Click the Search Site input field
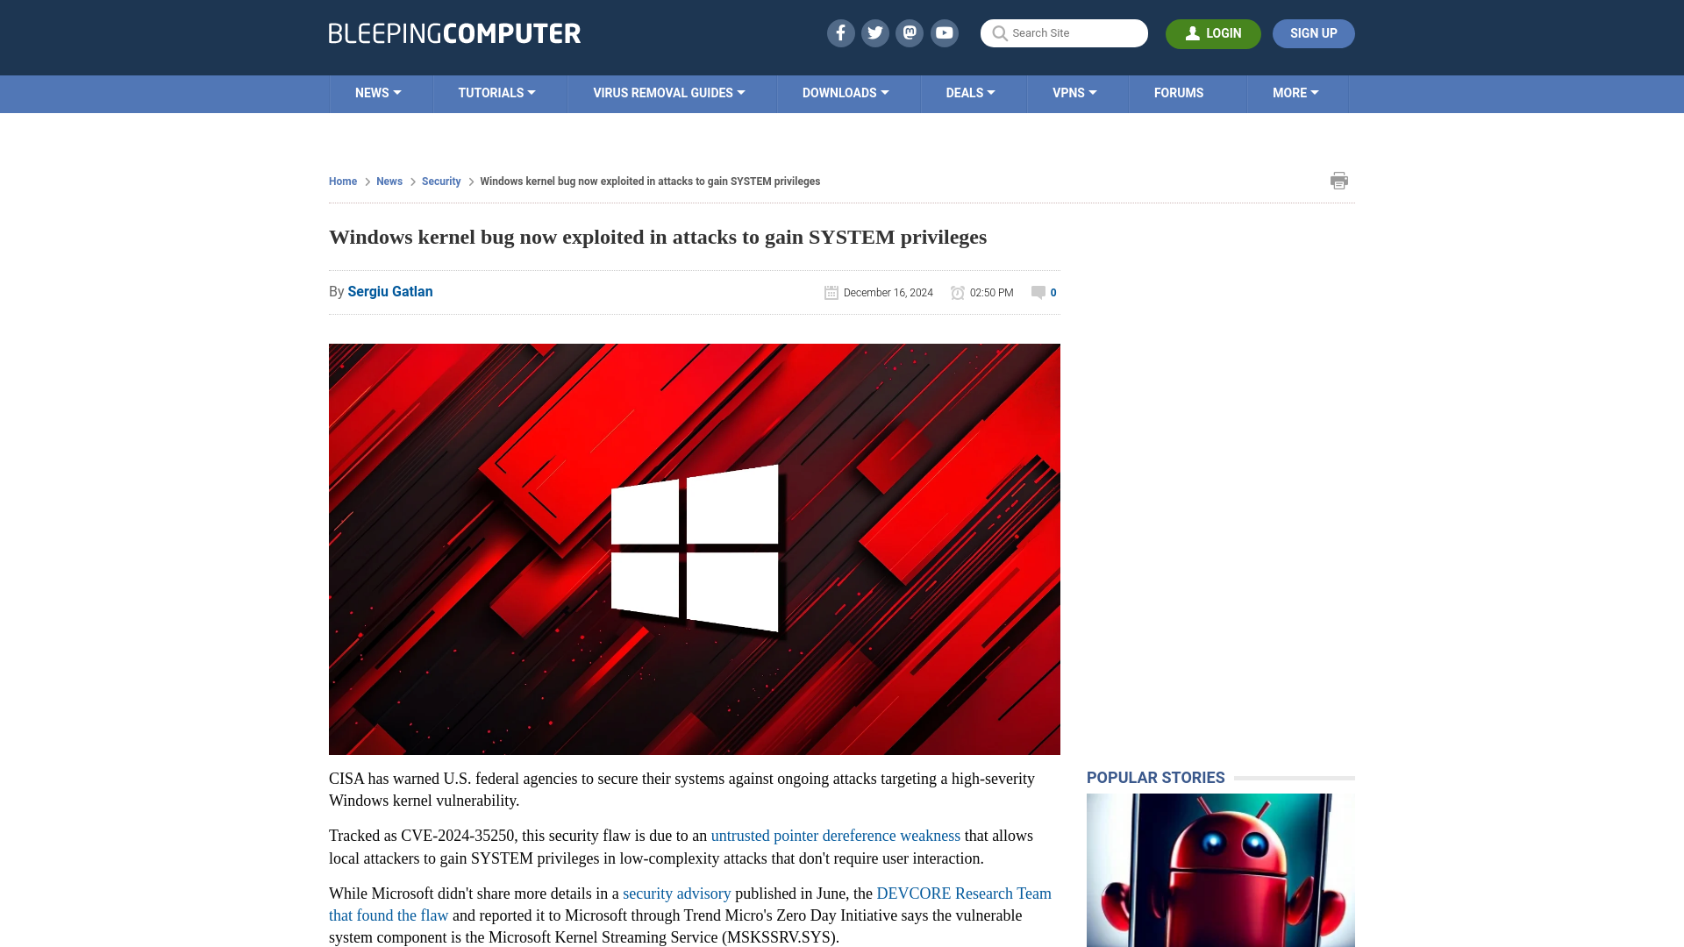 tap(1063, 32)
